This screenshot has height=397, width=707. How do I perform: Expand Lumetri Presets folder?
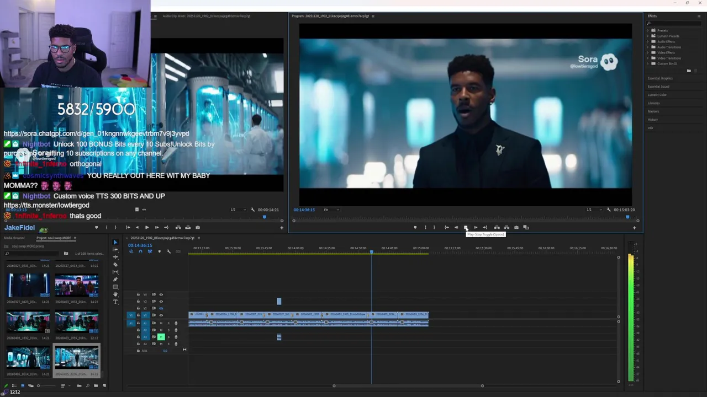tap(648, 36)
